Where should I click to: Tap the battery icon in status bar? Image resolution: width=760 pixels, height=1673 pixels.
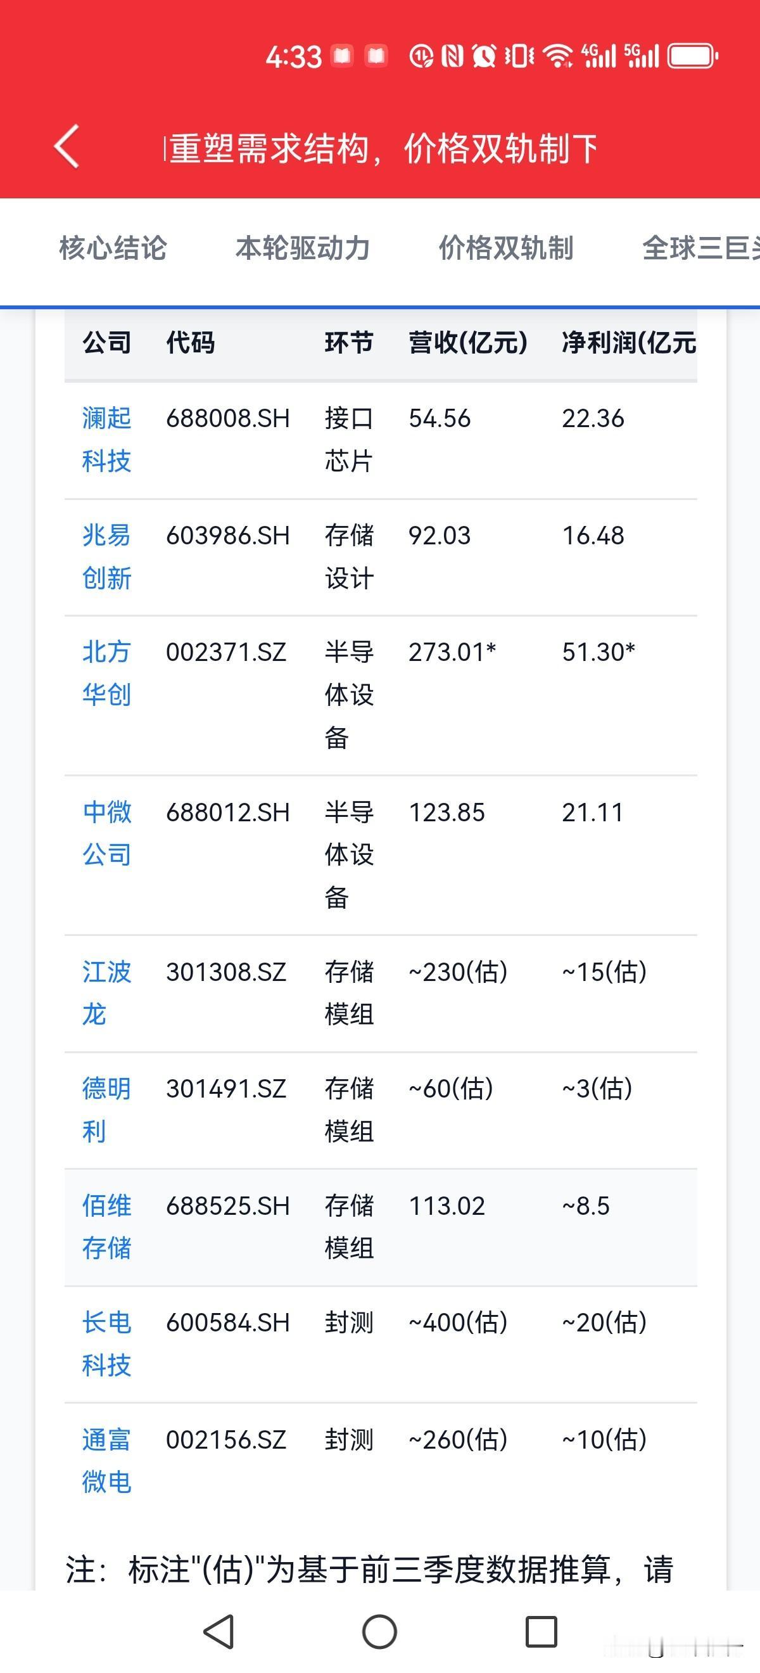(693, 56)
